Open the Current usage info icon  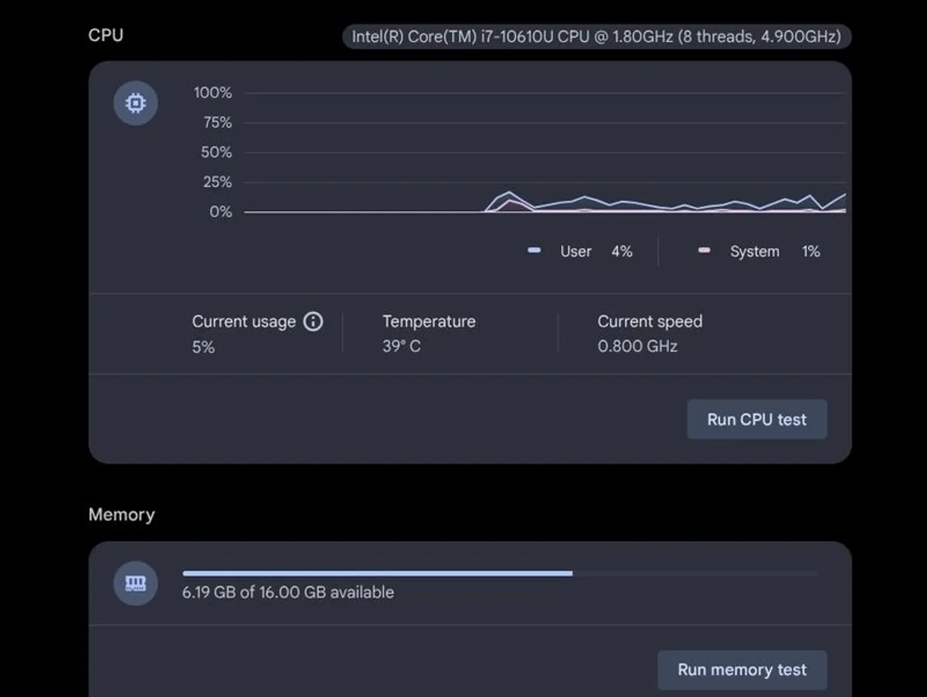(313, 321)
